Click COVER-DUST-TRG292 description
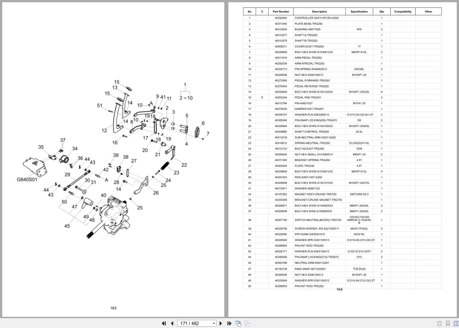The height and width of the screenshot is (328, 459). pyautogui.click(x=309, y=47)
